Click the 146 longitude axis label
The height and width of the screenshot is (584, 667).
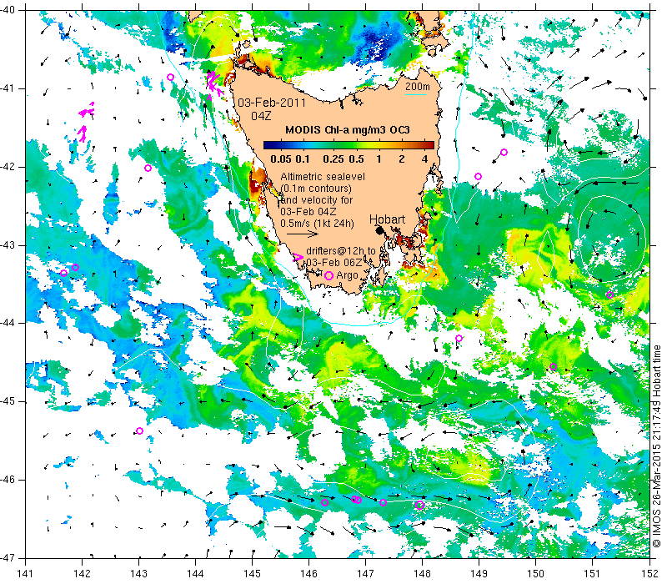[308, 574]
